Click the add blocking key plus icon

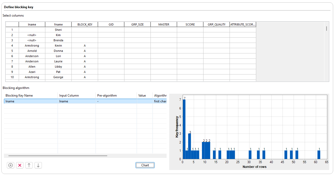tap(11, 165)
